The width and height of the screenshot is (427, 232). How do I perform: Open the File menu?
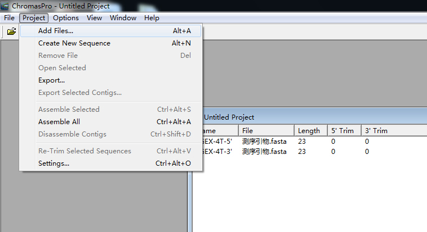pyautogui.click(x=9, y=18)
